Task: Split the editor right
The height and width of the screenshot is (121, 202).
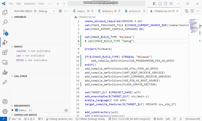Action: 192,11
